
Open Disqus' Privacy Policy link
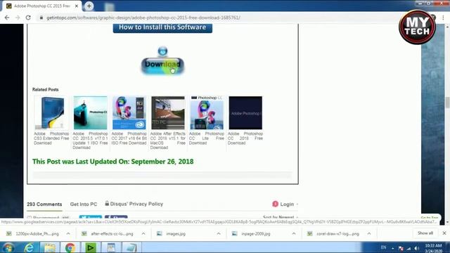click(134, 204)
